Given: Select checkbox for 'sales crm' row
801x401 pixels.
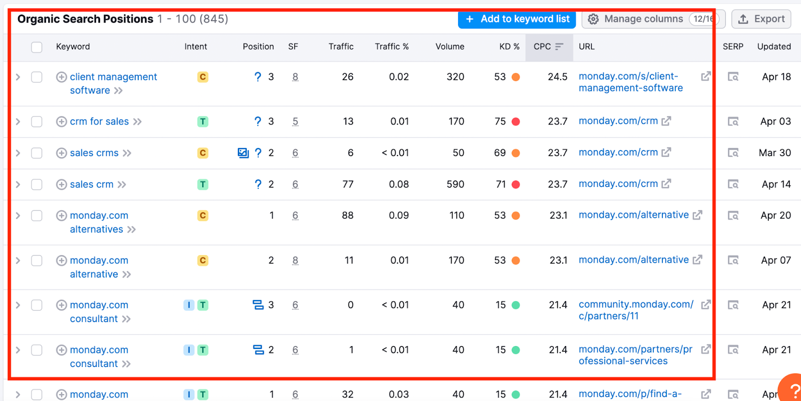Looking at the screenshot, I should point(37,184).
